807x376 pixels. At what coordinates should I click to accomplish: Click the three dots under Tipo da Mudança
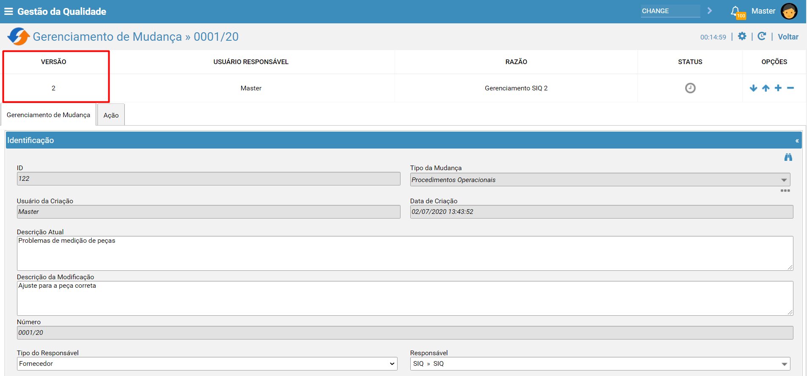coord(785,191)
